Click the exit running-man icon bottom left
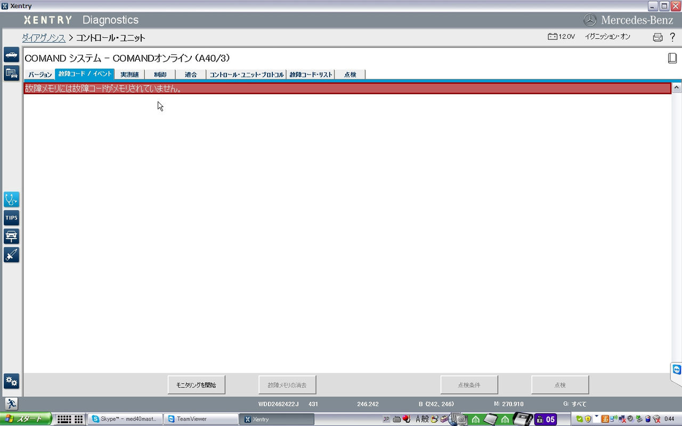The height and width of the screenshot is (426, 682). point(11,403)
